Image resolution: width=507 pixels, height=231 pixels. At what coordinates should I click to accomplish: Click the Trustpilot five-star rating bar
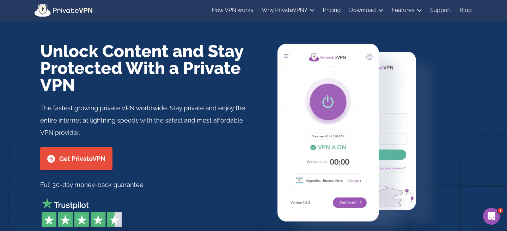pyautogui.click(x=81, y=220)
